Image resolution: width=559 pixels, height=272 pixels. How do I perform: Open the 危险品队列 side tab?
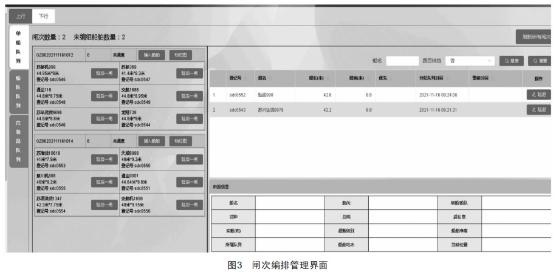point(18,141)
